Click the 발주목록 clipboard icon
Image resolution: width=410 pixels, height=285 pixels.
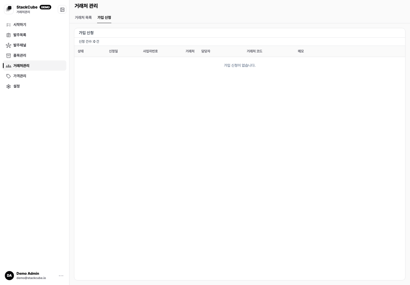[x=9, y=35]
